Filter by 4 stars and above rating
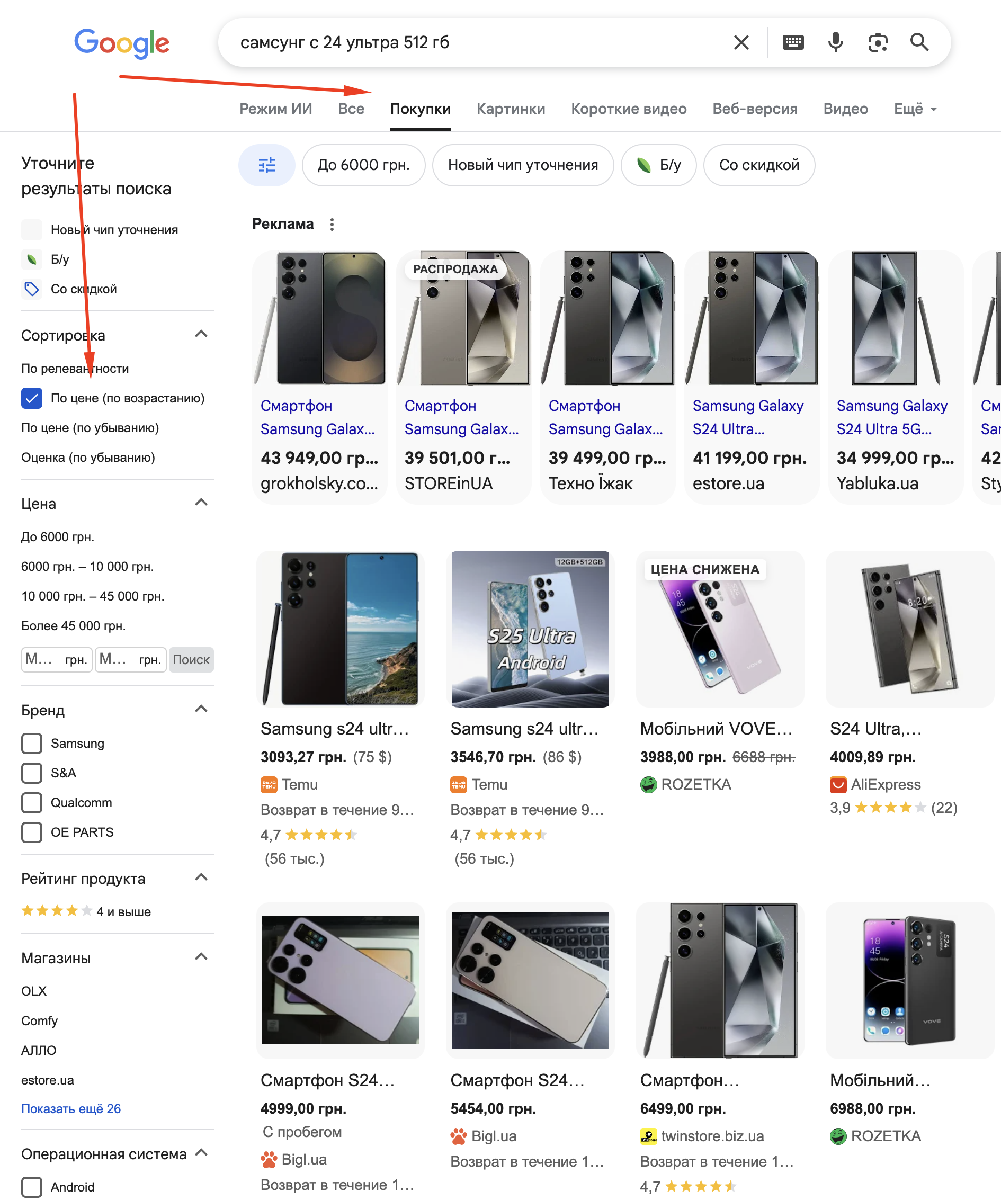 pos(86,911)
